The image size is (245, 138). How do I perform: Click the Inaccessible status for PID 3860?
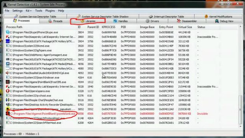207,37
